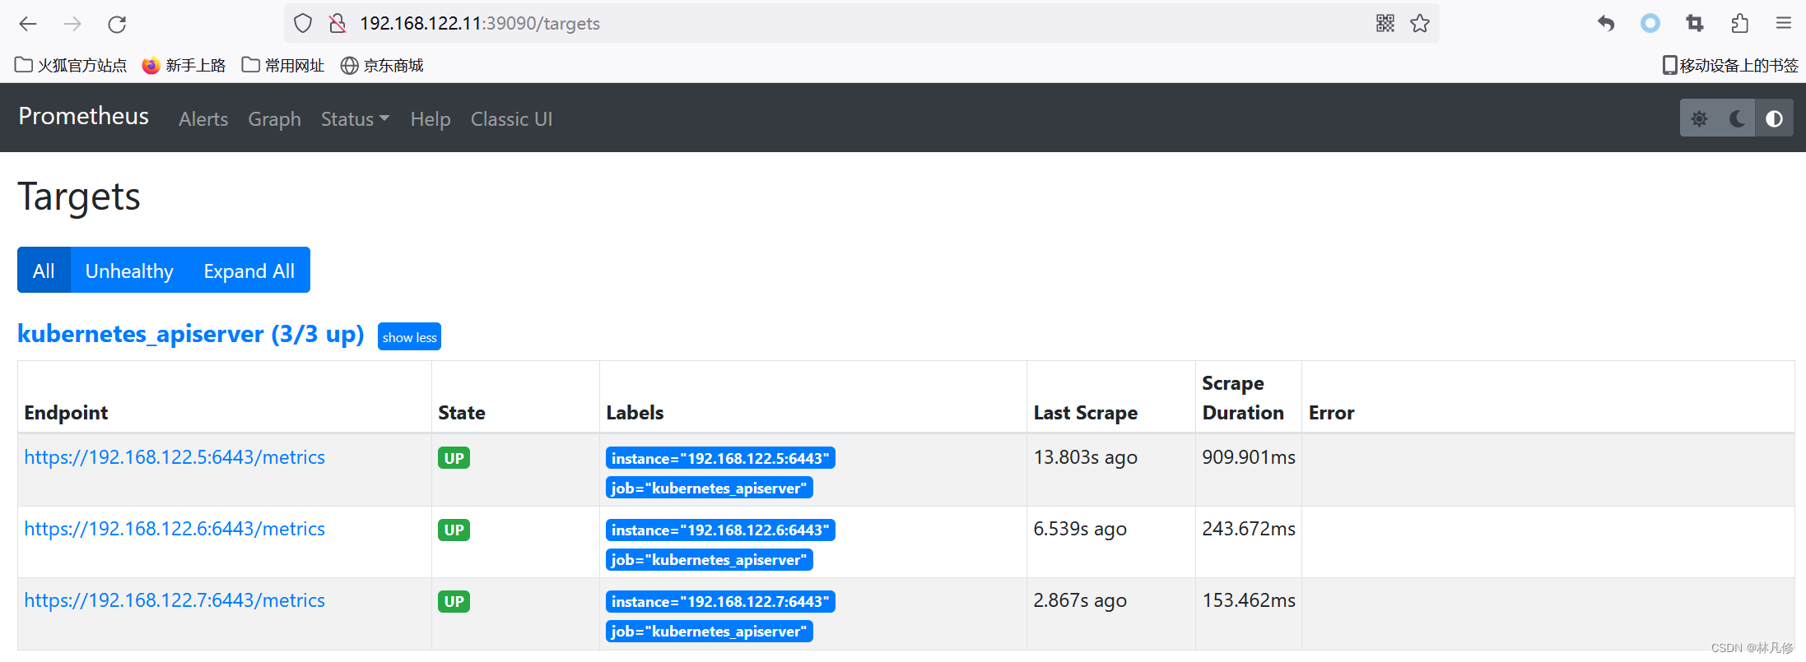Click job label in 192.168.122.6 row

click(710, 559)
